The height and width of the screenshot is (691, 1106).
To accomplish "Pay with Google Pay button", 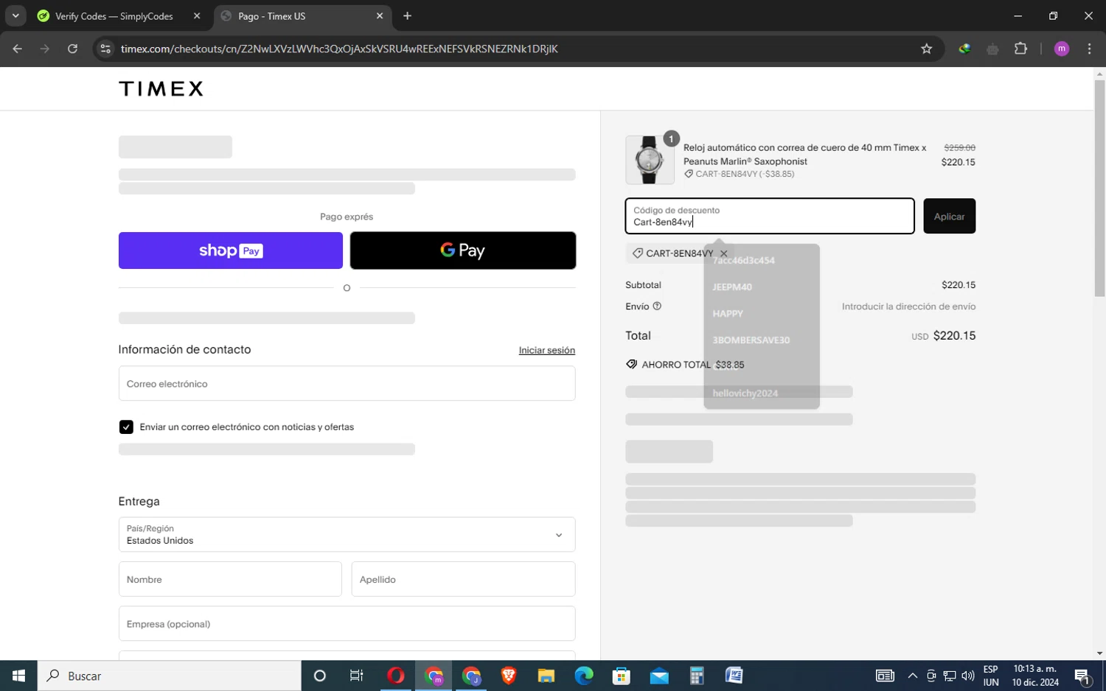I will [x=463, y=250].
